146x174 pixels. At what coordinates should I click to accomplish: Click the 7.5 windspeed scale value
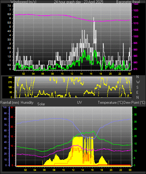(9, 6)
